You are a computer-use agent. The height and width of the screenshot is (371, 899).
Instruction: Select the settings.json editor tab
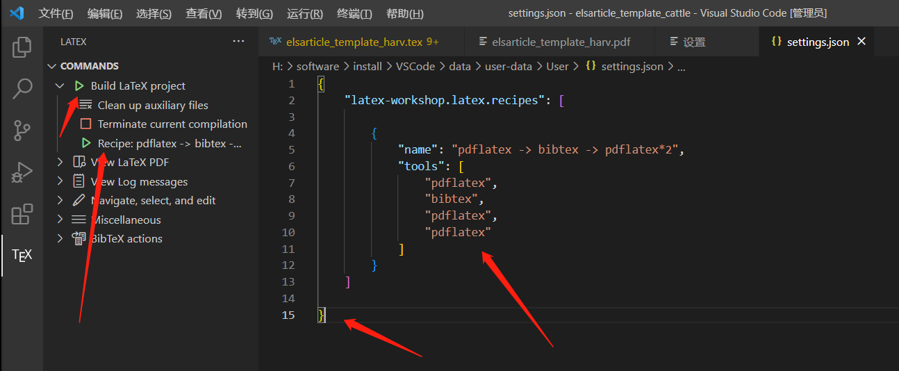click(x=816, y=42)
